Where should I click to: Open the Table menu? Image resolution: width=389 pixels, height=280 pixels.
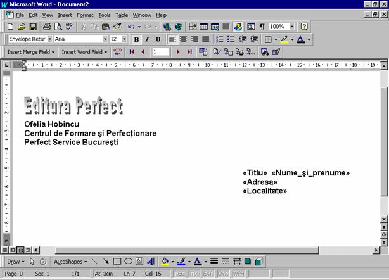pyautogui.click(x=122, y=15)
